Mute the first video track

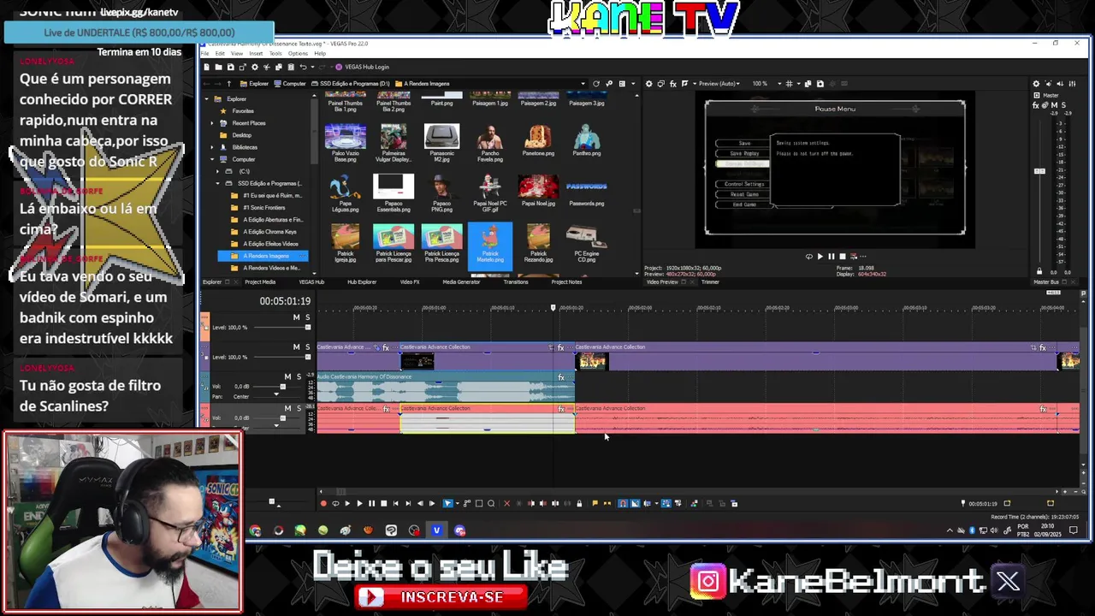click(297, 317)
